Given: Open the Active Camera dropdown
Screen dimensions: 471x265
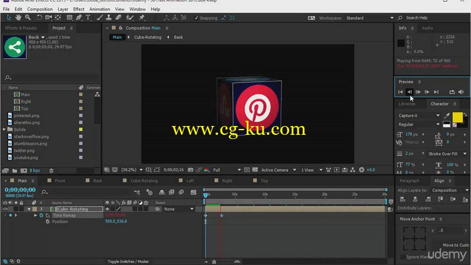Looking at the screenshot, I should click(278, 170).
